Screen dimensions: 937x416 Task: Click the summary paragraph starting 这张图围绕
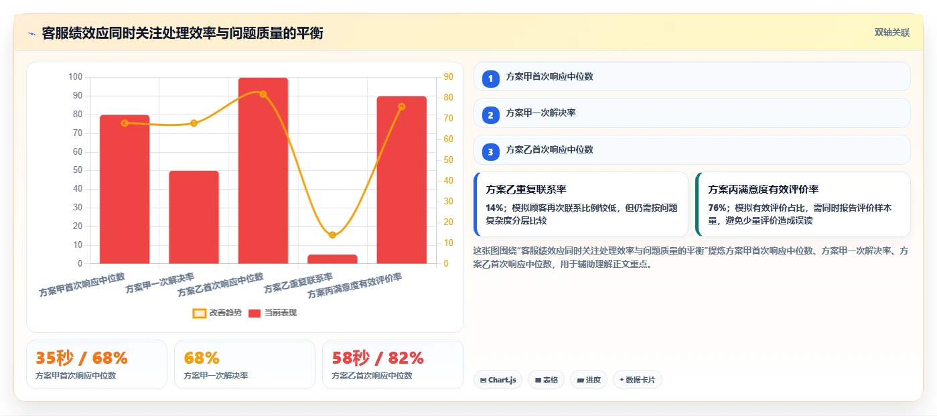[x=691, y=257]
